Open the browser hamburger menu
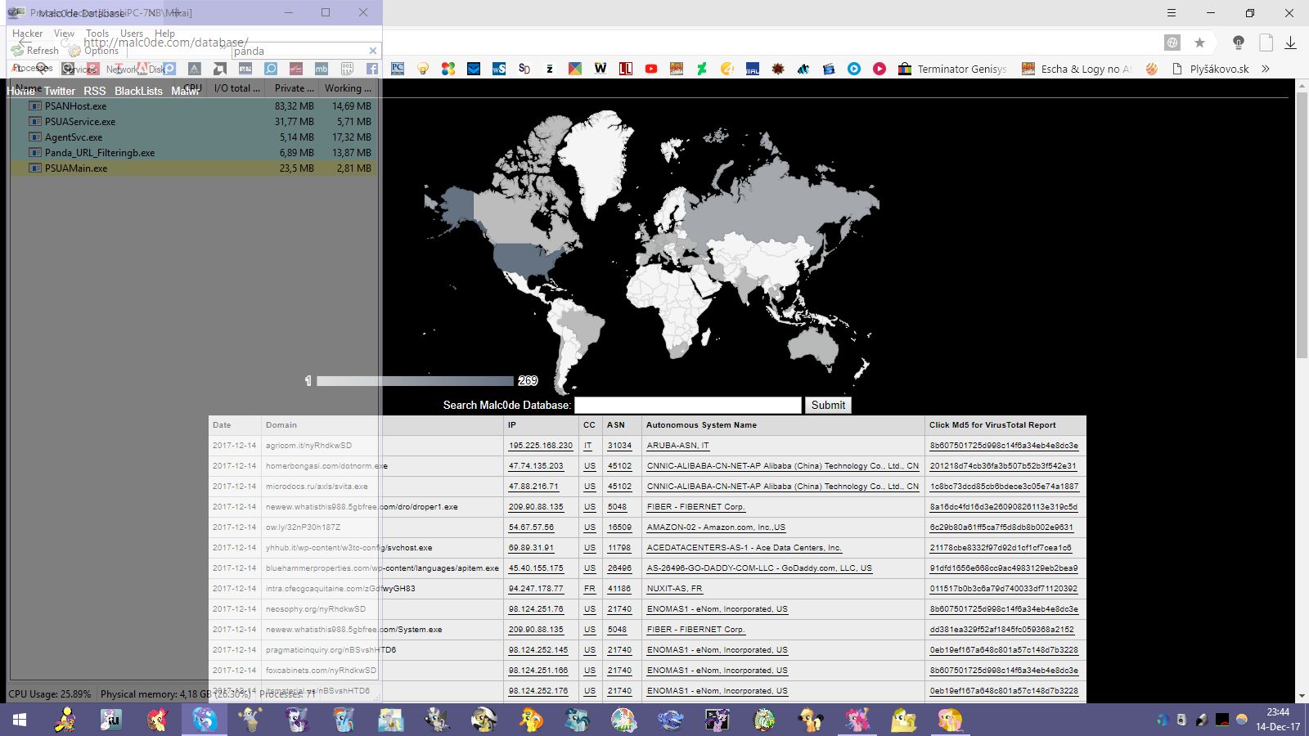The image size is (1309, 736). (x=1172, y=13)
